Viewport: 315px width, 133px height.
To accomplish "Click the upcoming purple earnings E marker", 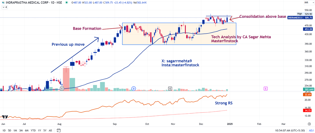I will click(266, 89).
